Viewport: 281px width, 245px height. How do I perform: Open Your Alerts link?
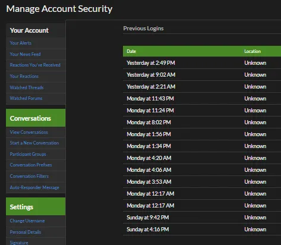(21, 43)
